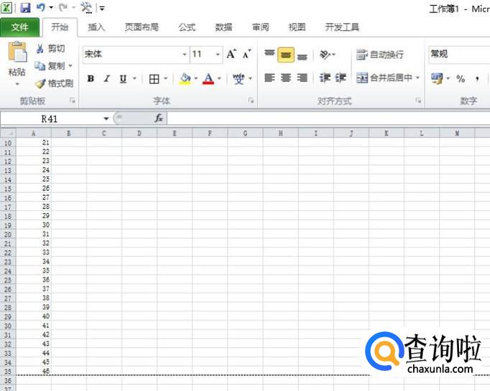Click 合并后居中 (Merge & Center) button
The width and height of the screenshot is (490, 391).
(384, 77)
